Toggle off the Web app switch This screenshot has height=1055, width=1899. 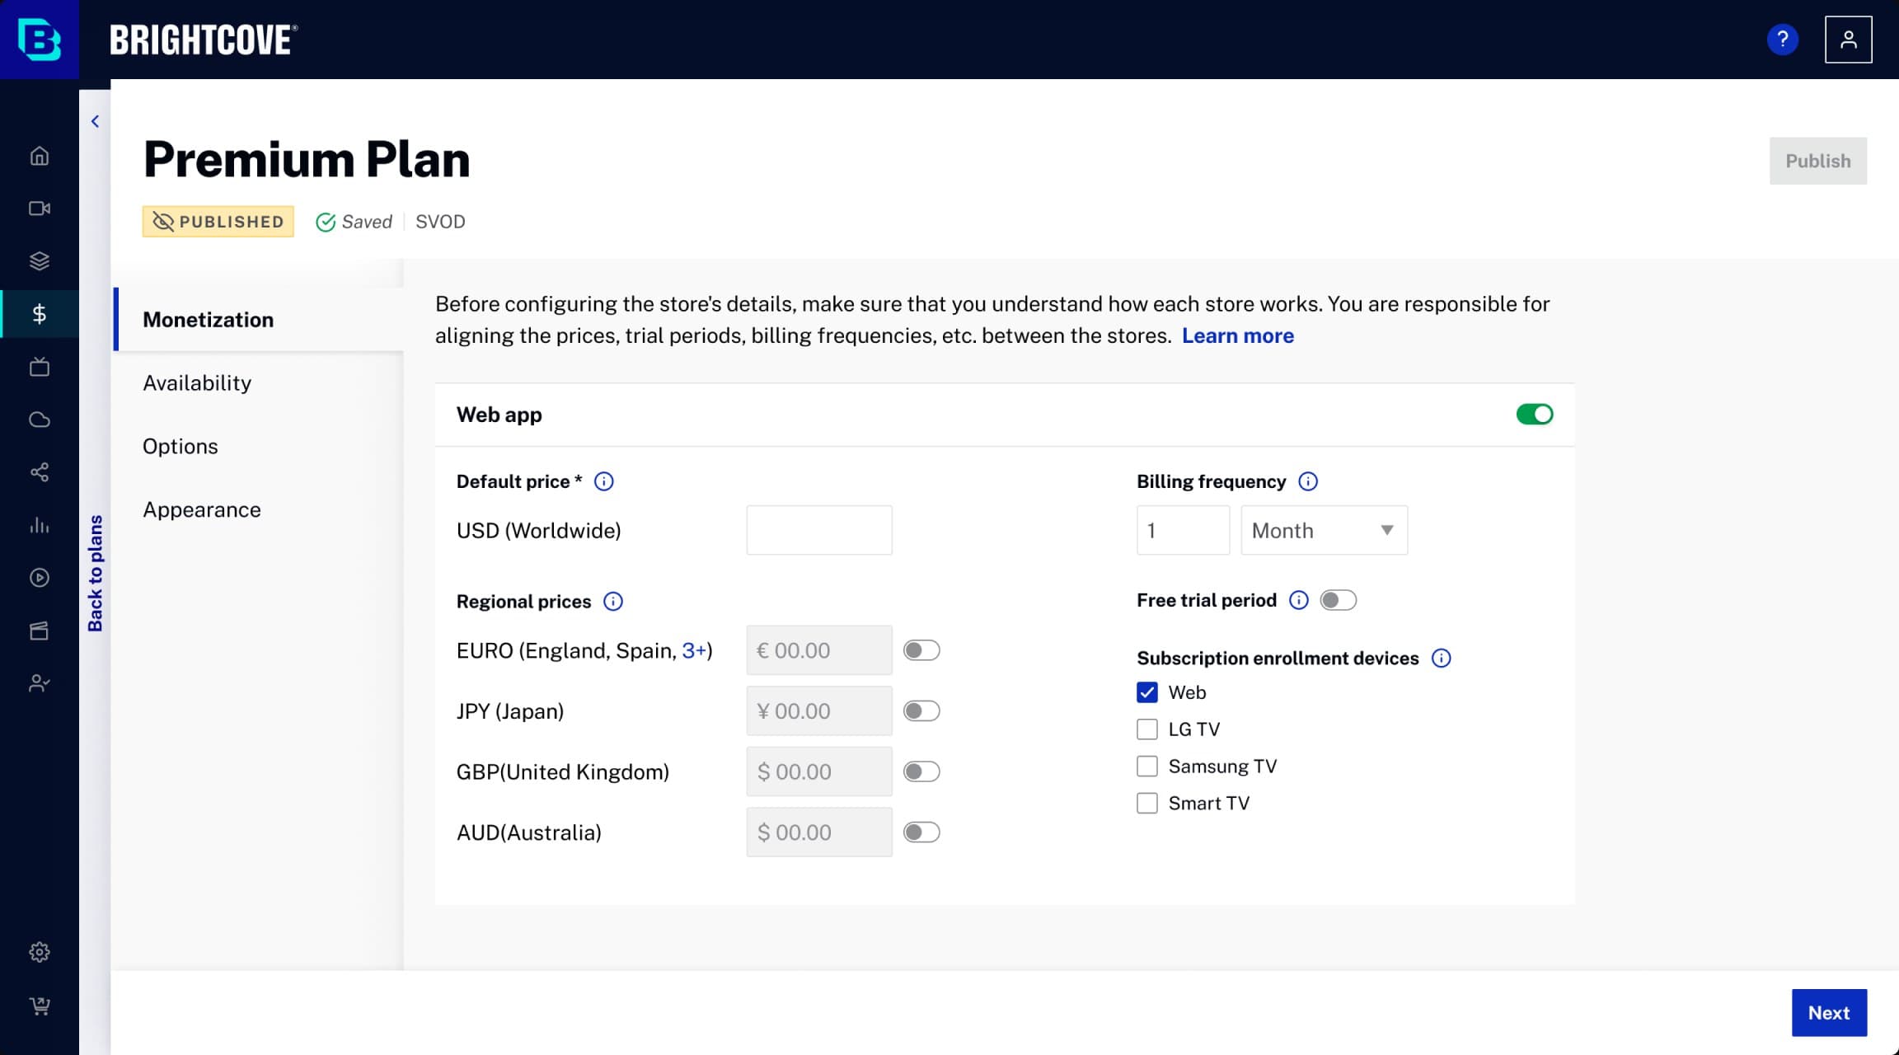pos(1535,415)
